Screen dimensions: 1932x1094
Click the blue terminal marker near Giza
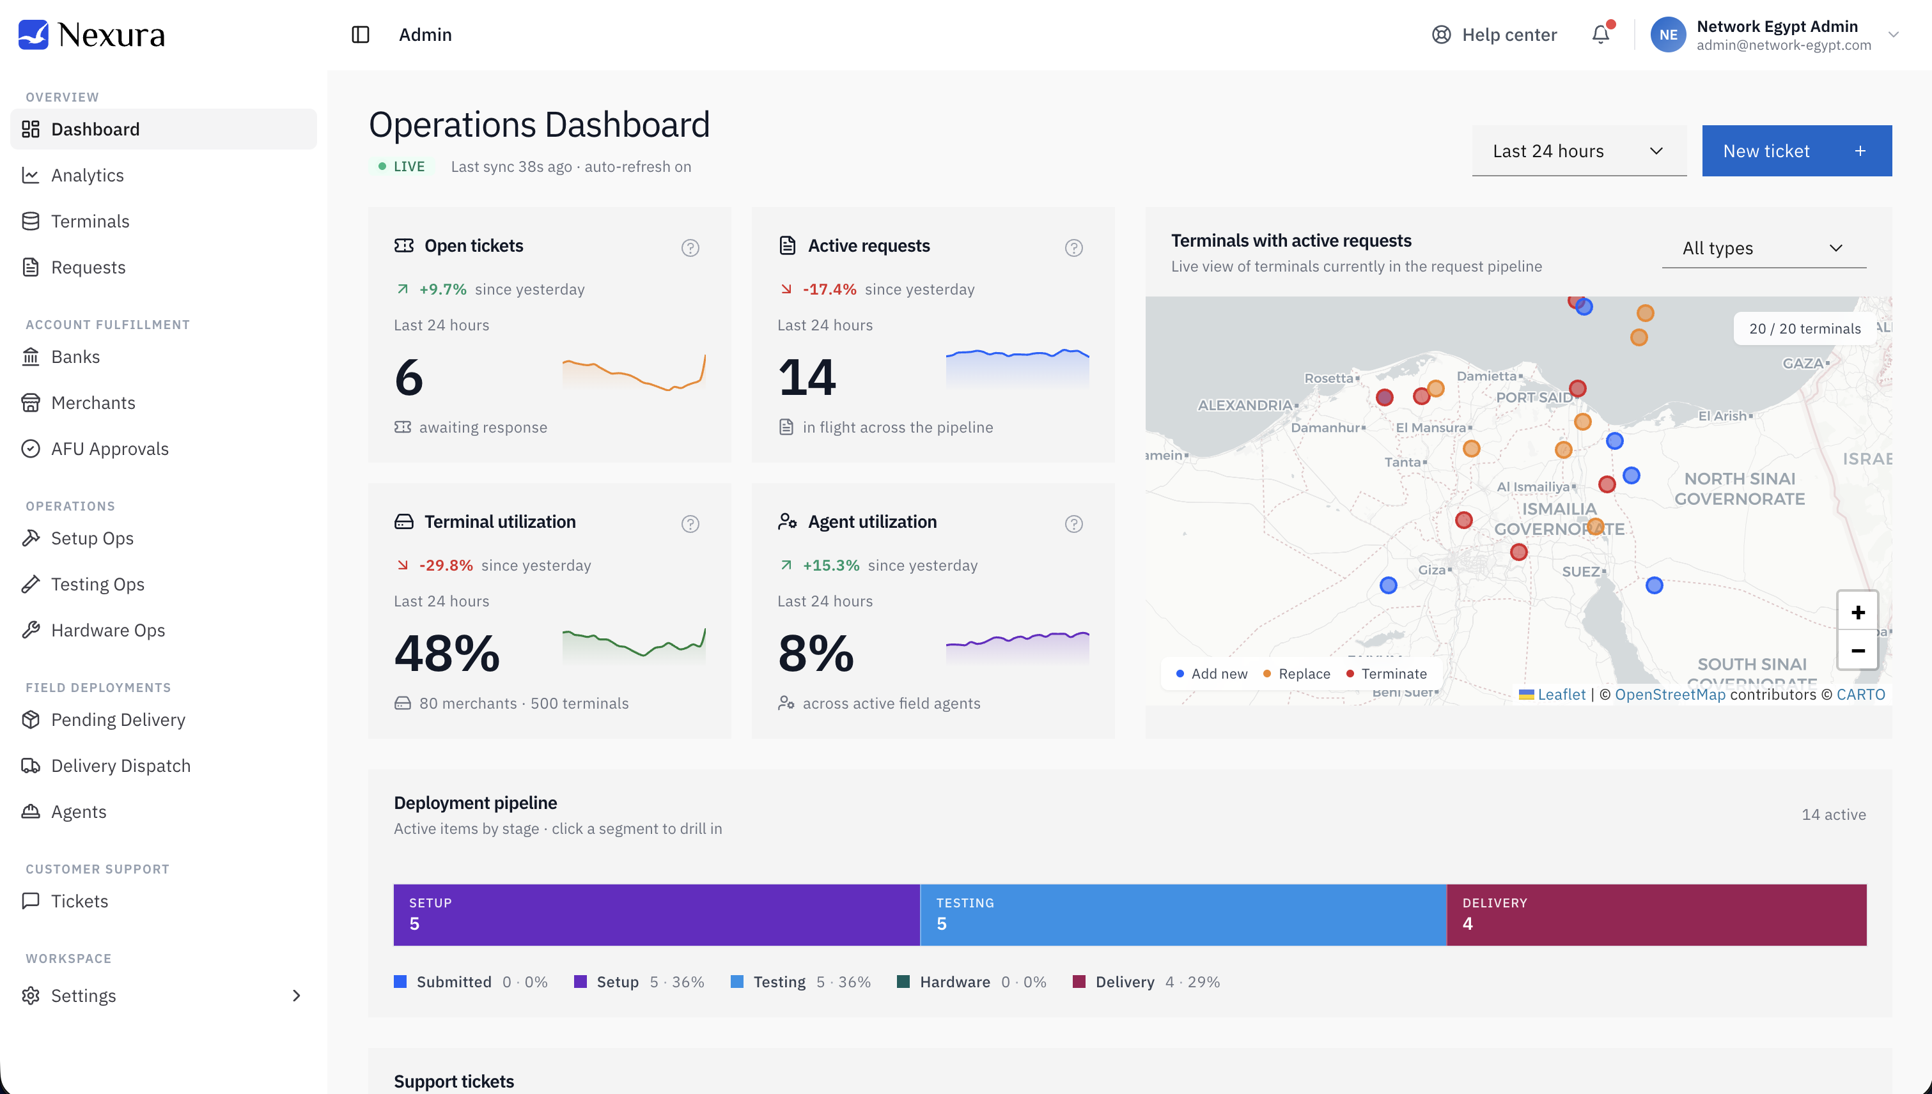[1389, 585]
